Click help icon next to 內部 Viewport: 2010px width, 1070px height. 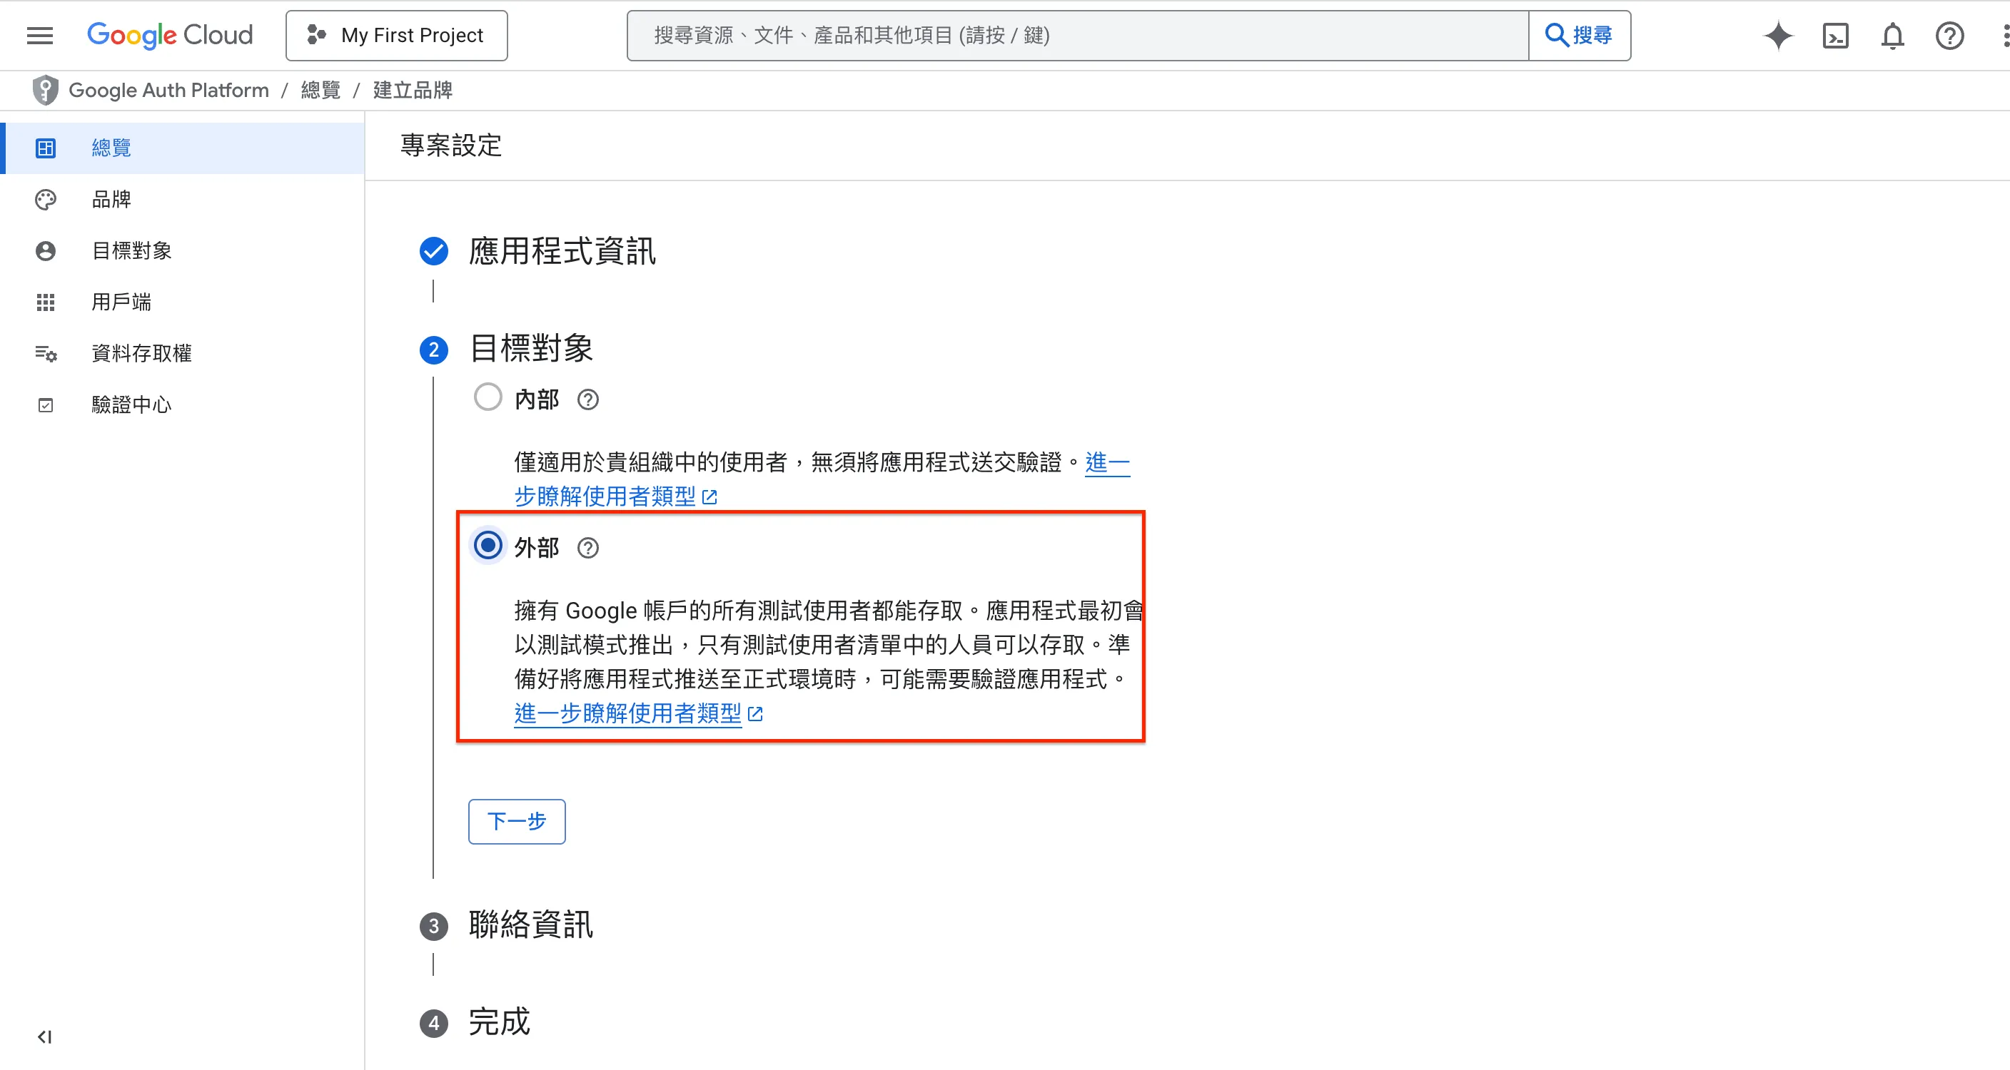point(587,400)
